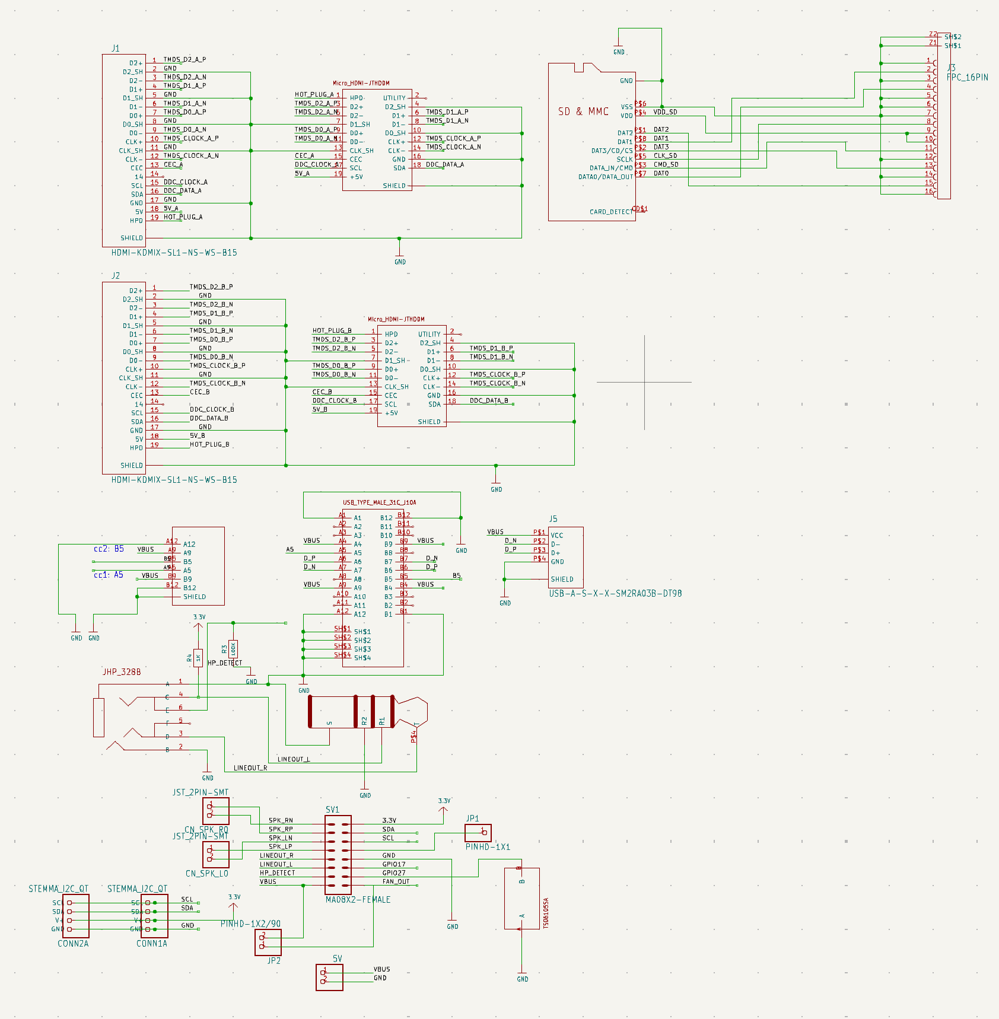Select the J2 HDMI connector symbol
Screen dimensions: 999x1019
point(123,378)
